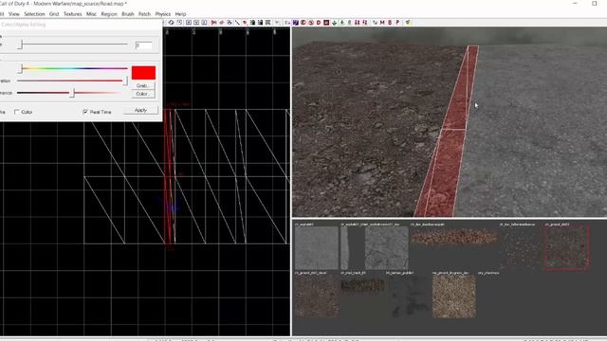The height and width of the screenshot is (341, 607).
Task: Click the luminance slider handle
Action: point(72,93)
